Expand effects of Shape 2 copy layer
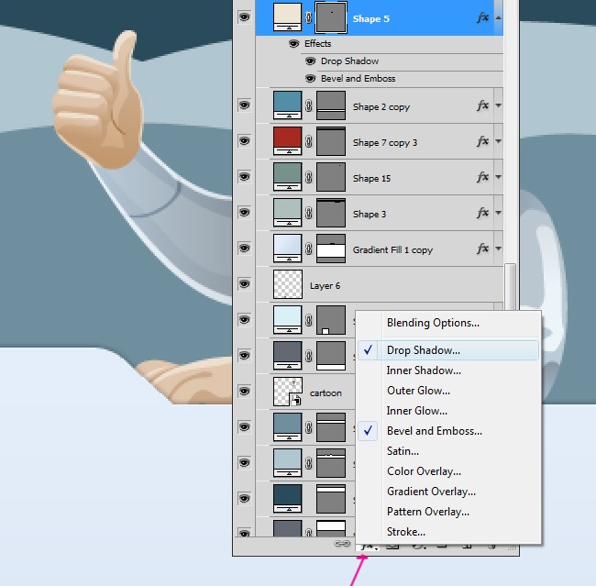 (x=498, y=106)
